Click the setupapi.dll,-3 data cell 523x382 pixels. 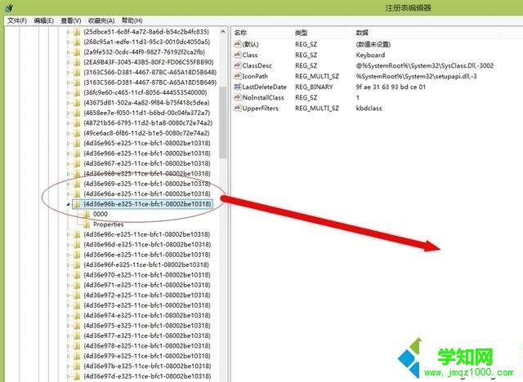click(x=416, y=76)
